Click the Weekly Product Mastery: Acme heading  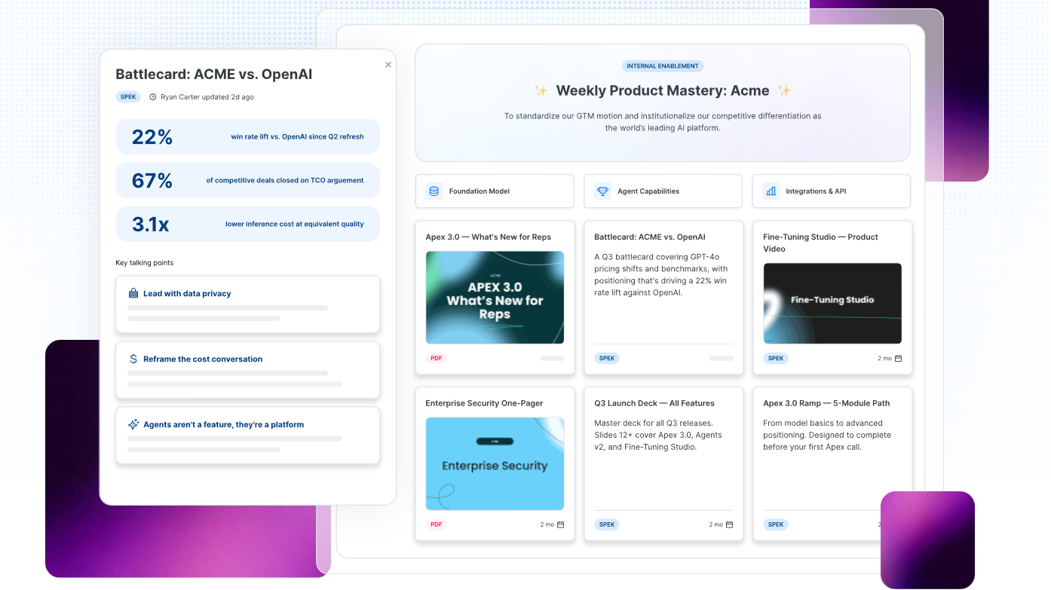click(x=663, y=91)
